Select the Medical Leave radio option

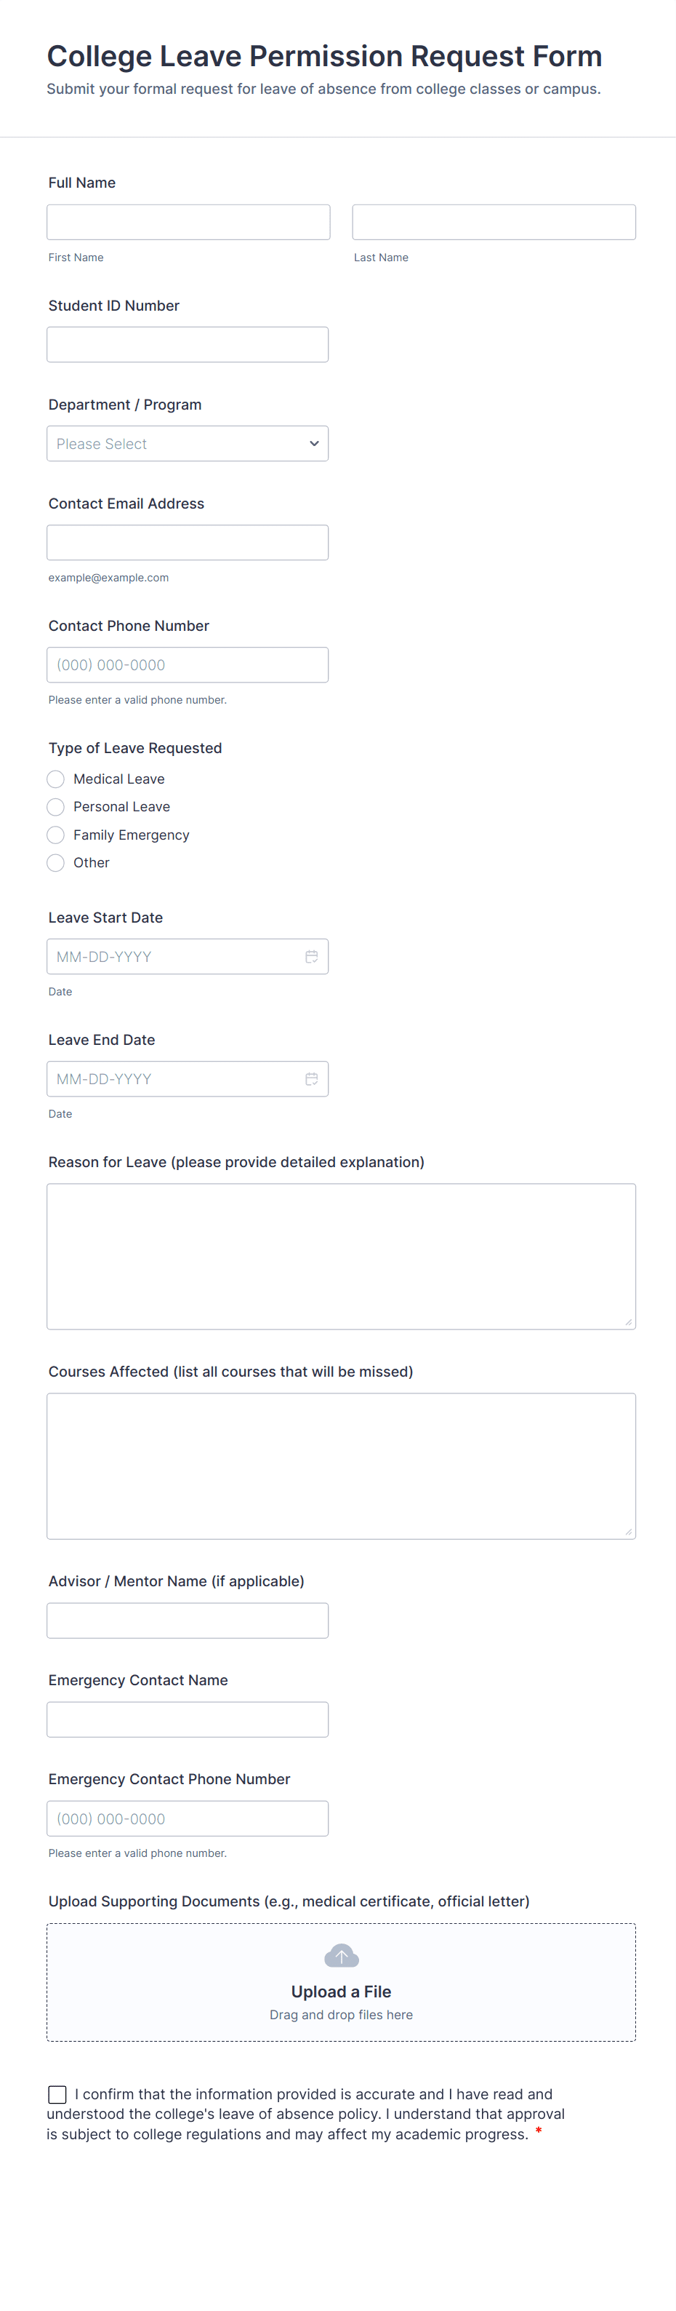tap(55, 779)
